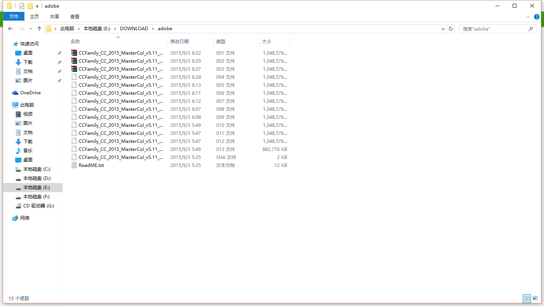The image size is (544, 306).
Task: Open CD 驱动器 (G:) in the sidebar
Action: pos(39,206)
